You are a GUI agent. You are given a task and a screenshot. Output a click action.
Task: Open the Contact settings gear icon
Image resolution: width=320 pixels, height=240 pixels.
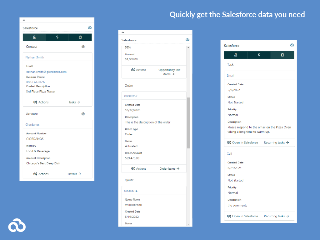point(83,46)
